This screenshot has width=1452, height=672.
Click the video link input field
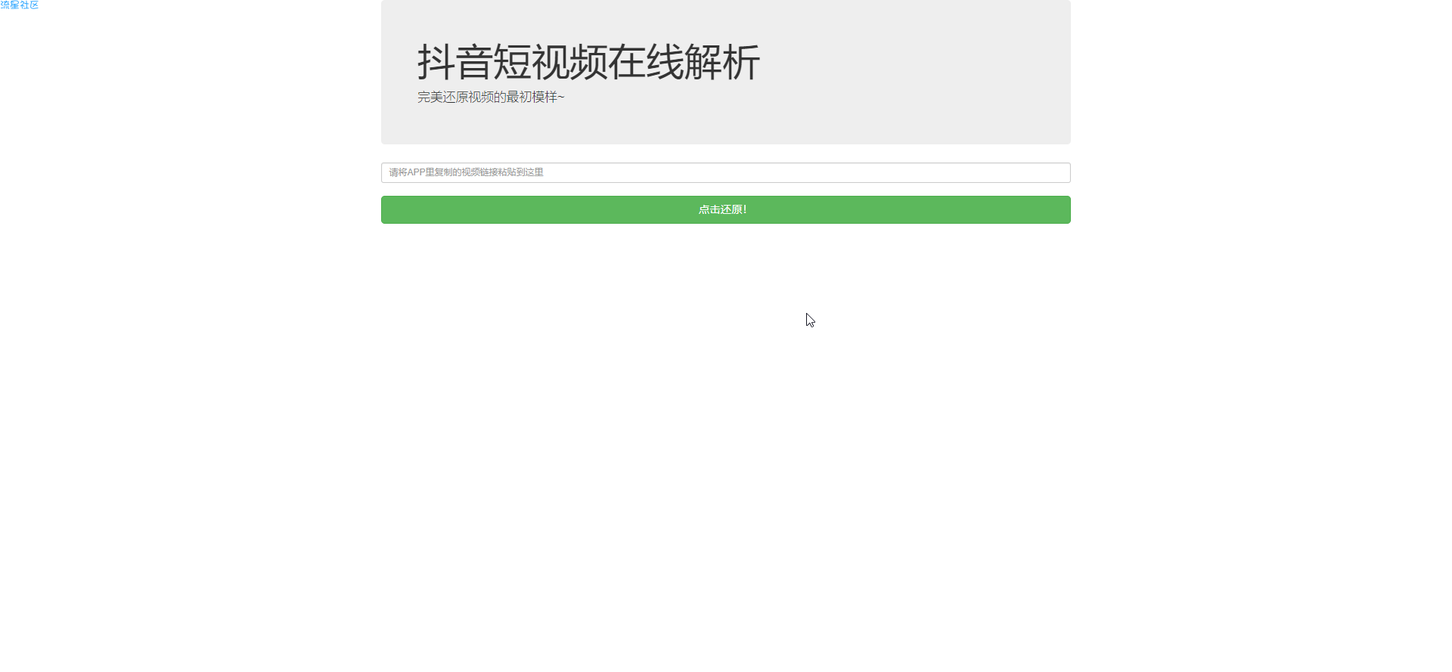[x=725, y=172]
